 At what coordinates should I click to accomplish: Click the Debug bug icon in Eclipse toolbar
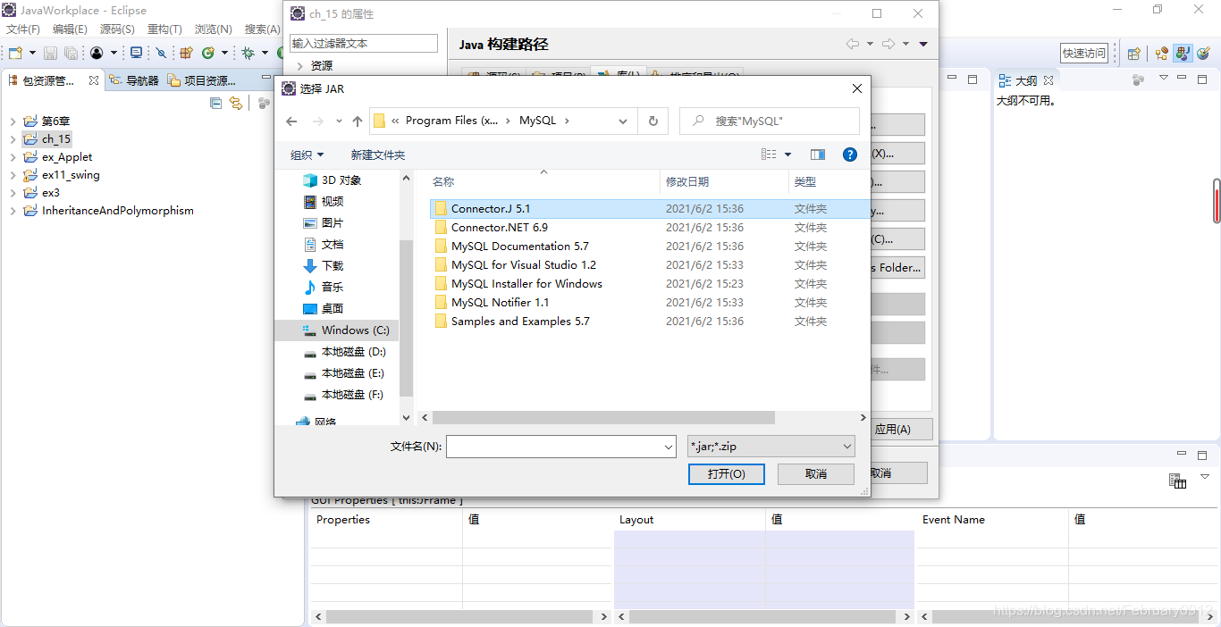point(248,54)
